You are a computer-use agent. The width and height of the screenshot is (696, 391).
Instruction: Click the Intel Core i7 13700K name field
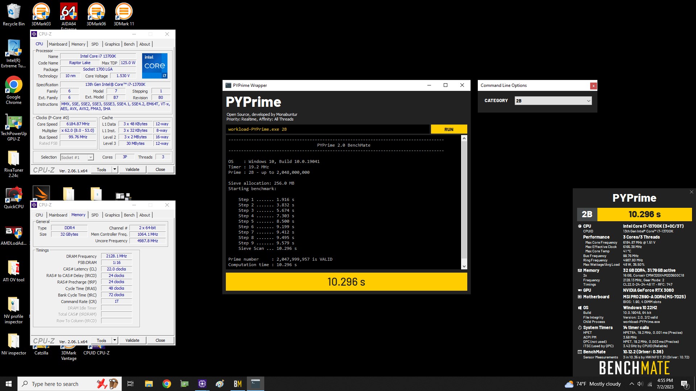98,56
